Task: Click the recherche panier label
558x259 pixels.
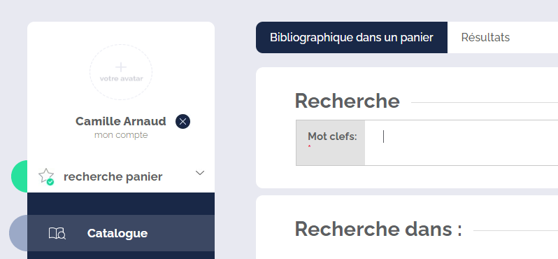Action: 113,176
